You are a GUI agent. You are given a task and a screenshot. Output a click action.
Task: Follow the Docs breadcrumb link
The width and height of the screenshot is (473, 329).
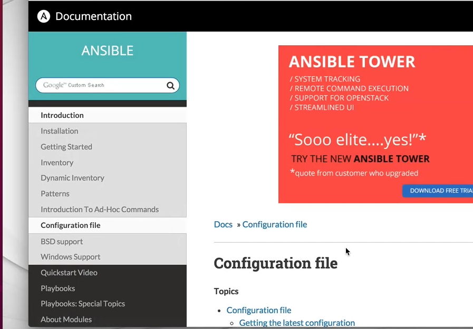click(223, 224)
